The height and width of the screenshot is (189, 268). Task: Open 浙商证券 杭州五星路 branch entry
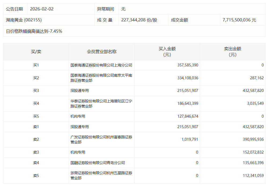point(101,176)
